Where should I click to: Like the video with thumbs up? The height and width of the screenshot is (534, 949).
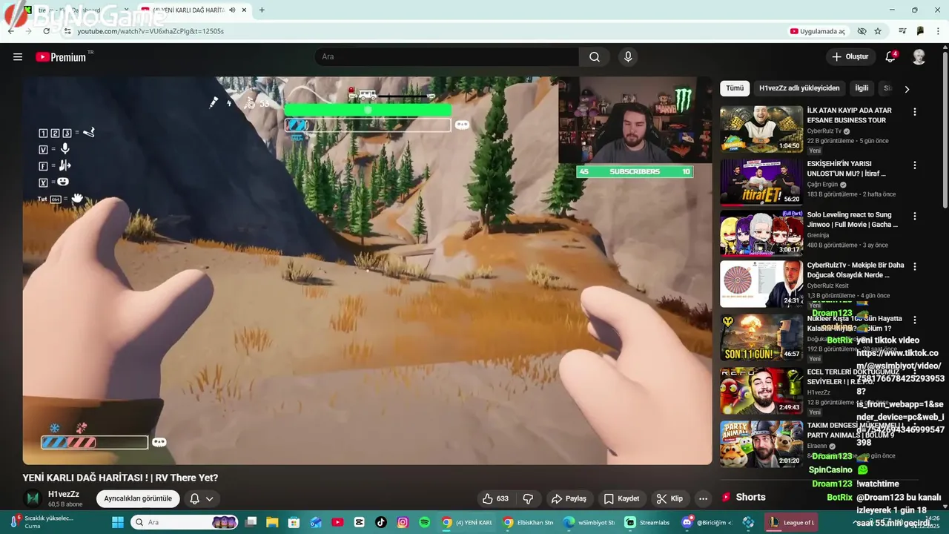click(x=495, y=498)
